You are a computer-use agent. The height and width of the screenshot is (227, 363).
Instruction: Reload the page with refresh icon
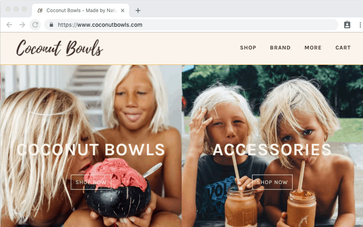(x=35, y=25)
